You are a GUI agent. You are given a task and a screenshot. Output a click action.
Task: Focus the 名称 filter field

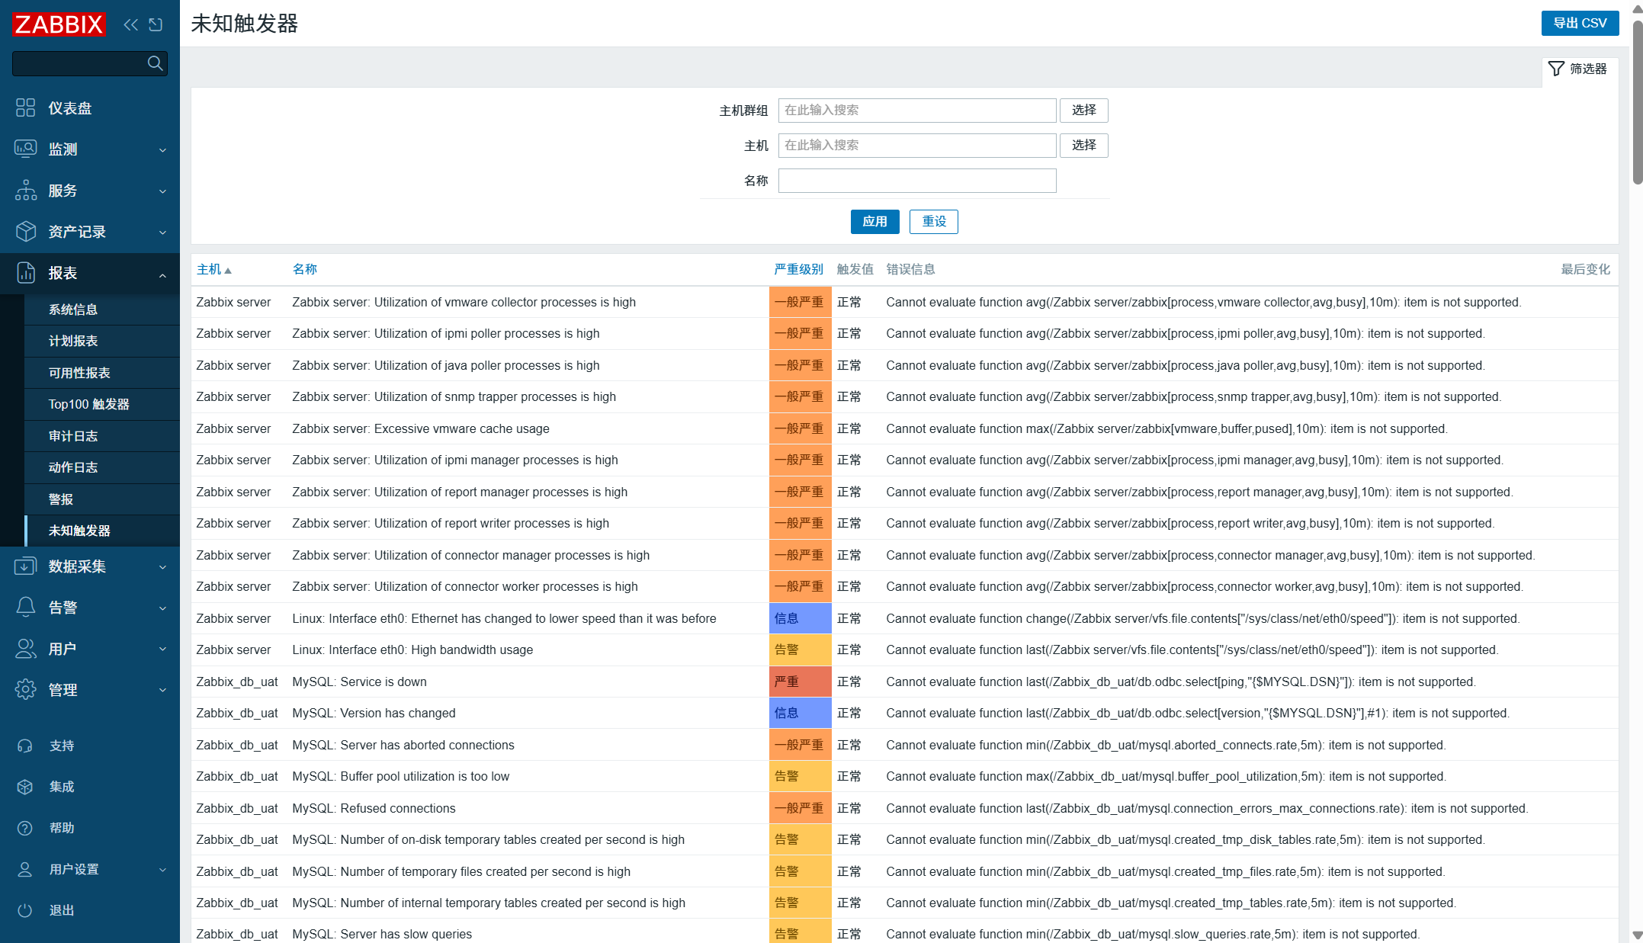[917, 181]
